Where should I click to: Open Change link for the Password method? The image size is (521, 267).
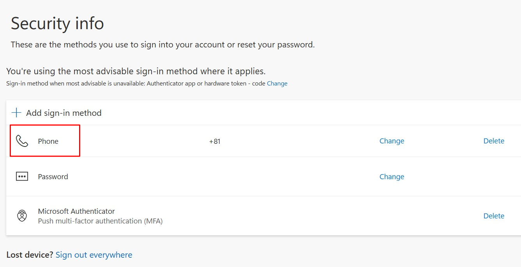(x=391, y=176)
